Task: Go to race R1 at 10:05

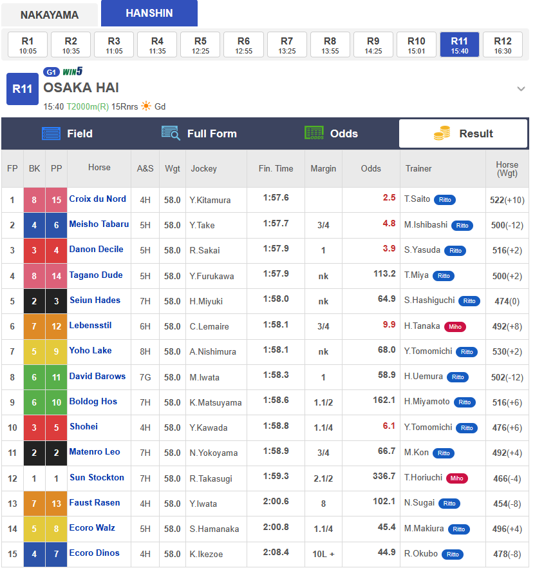Action: tap(28, 45)
